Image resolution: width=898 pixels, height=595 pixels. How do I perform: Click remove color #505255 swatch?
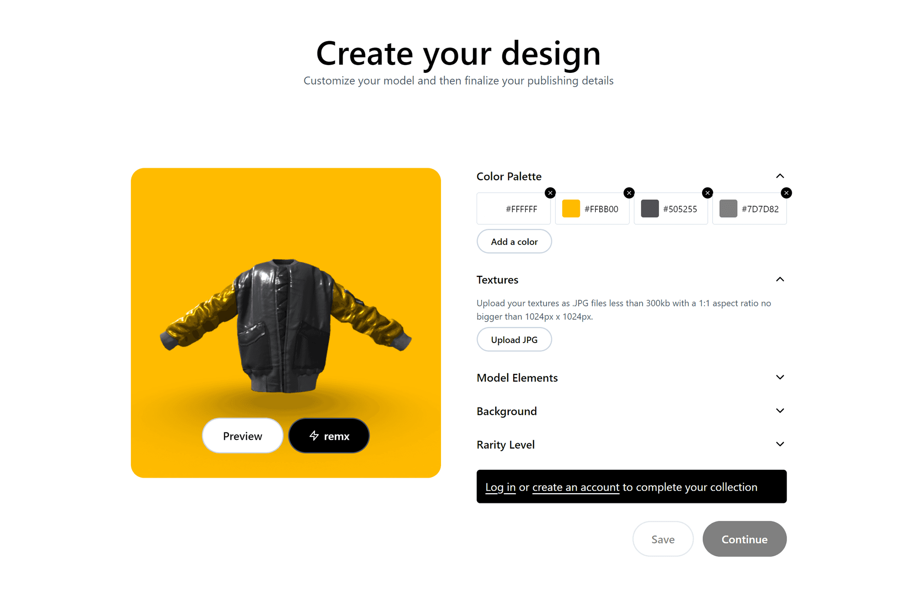707,192
